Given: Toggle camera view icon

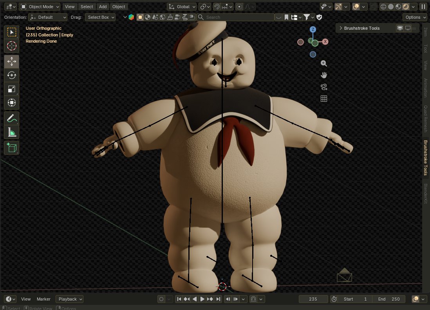Looking at the screenshot, I should (323, 87).
